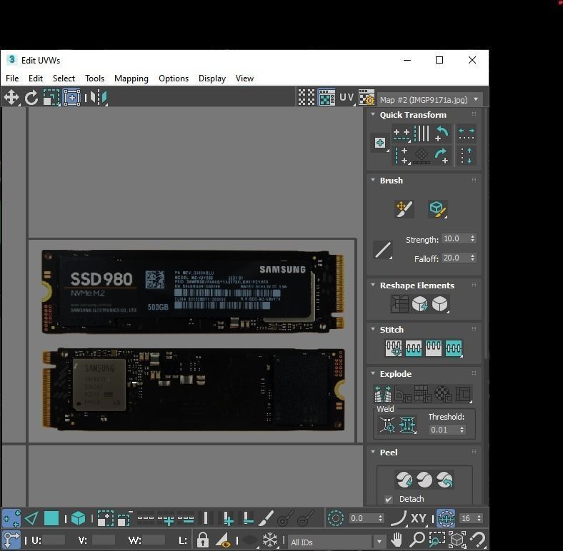Image resolution: width=563 pixels, height=551 pixels.
Task: Click Straighten selection in Reshape Elements
Action: [x=399, y=304]
